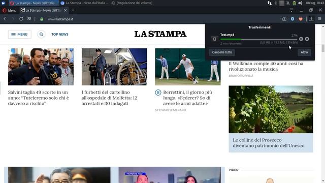Click author name Bruno Ruffilli

point(241,76)
